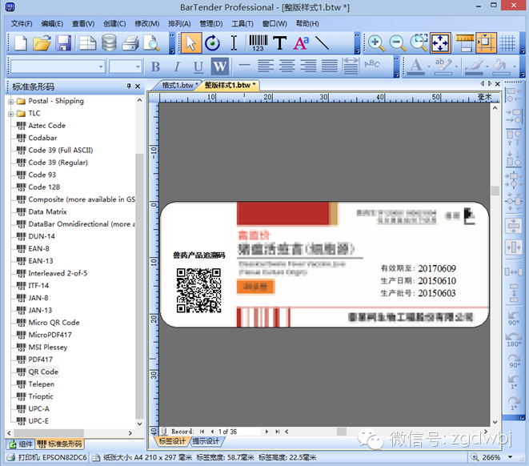Select Data Matrix barcode type
529x466 pixels.
47,212
